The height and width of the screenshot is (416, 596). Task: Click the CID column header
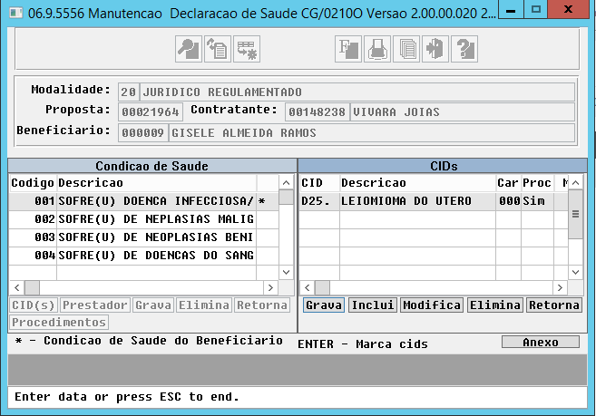tap(319, 183)
